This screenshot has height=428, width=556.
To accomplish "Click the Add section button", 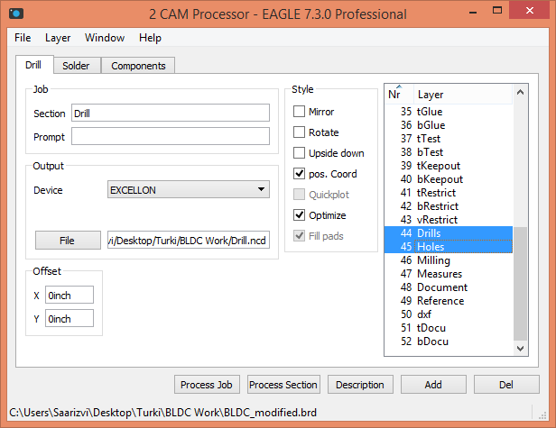I will click(433, 385).
